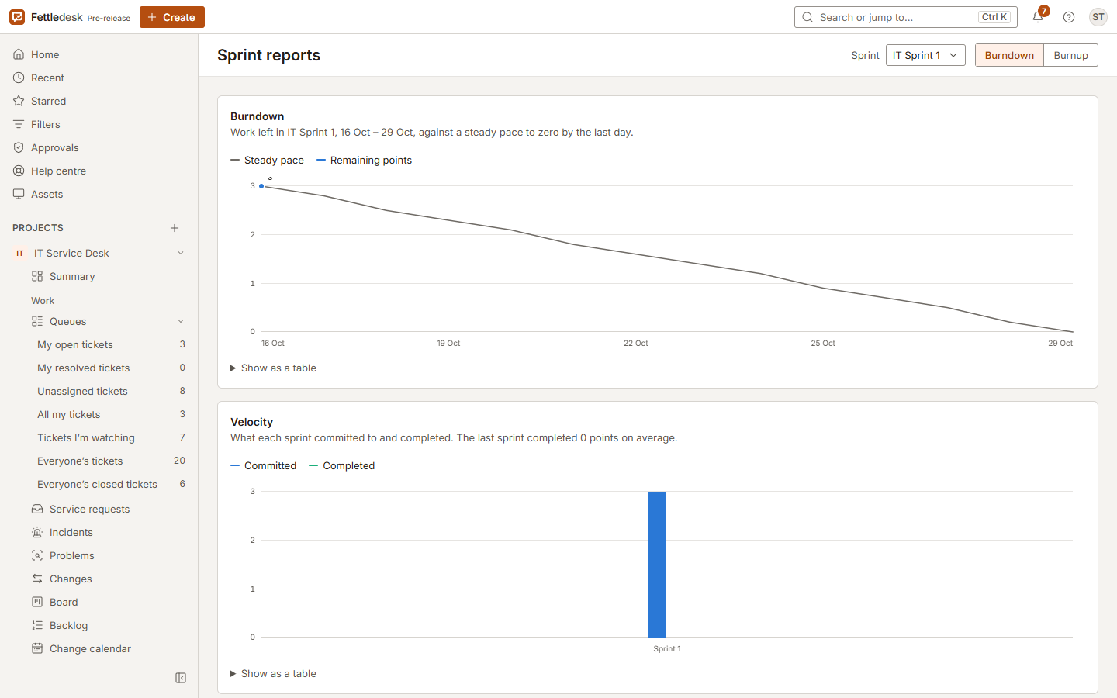Open the notifications bell icon
The height and width of the screenshot is (698, 1117).
click(1038, 17)
